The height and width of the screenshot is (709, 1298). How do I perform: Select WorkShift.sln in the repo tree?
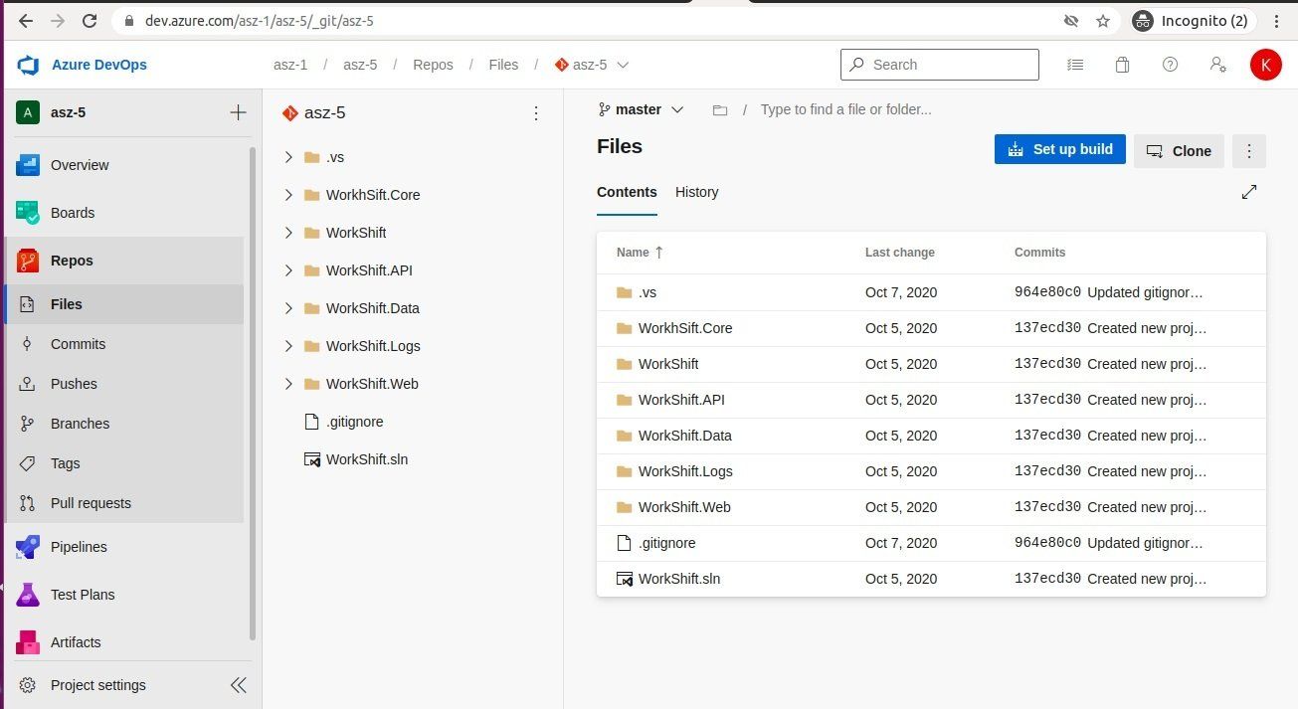coord(367,459)
